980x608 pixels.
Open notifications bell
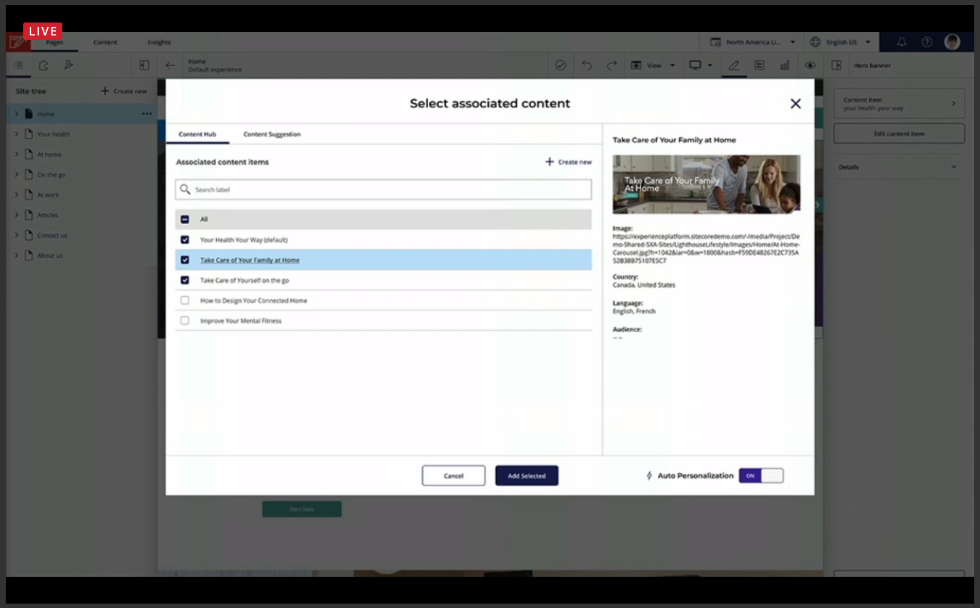902,42
